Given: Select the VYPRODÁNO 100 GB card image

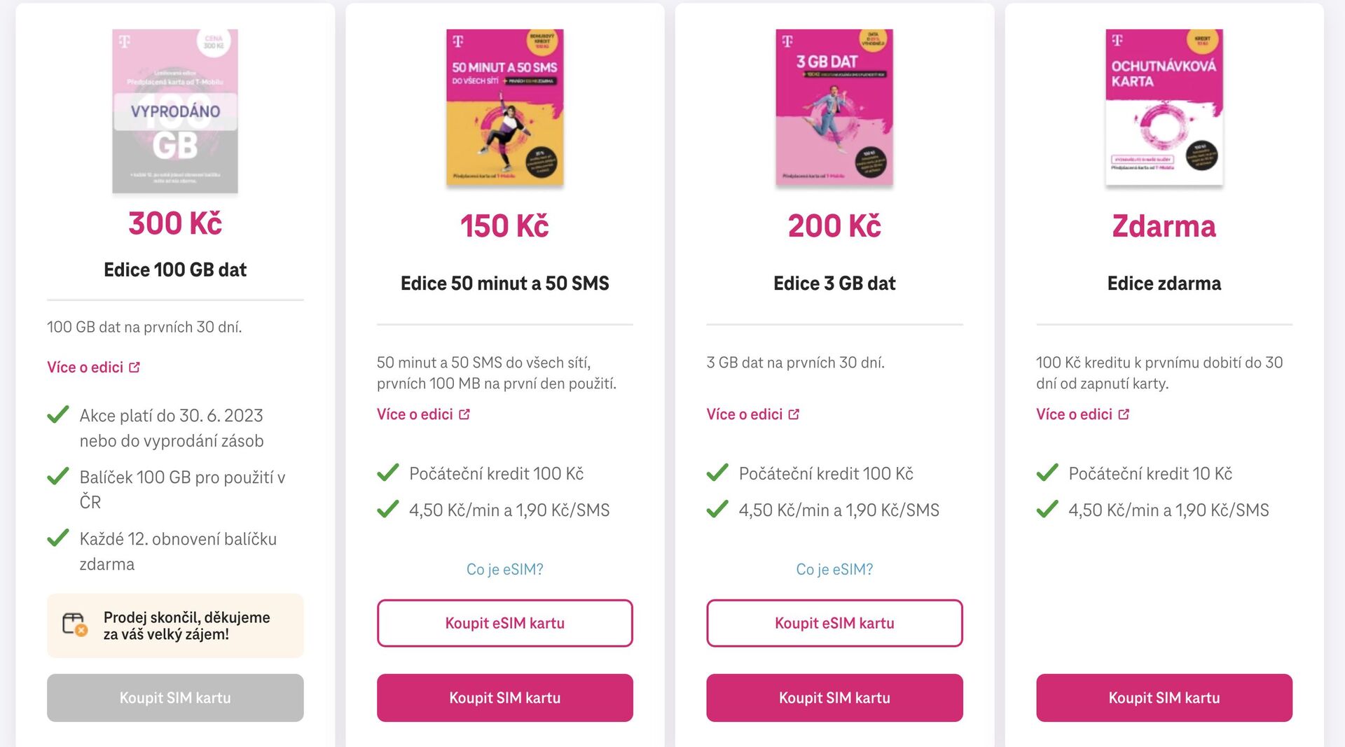Looking at the screenshot, I should [x=174, y=112].
